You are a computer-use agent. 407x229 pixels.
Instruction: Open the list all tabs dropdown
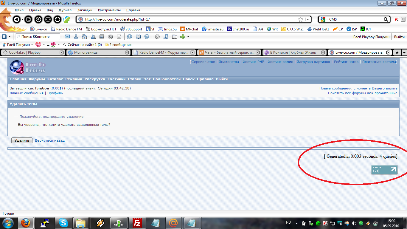(x=404, y=52)
